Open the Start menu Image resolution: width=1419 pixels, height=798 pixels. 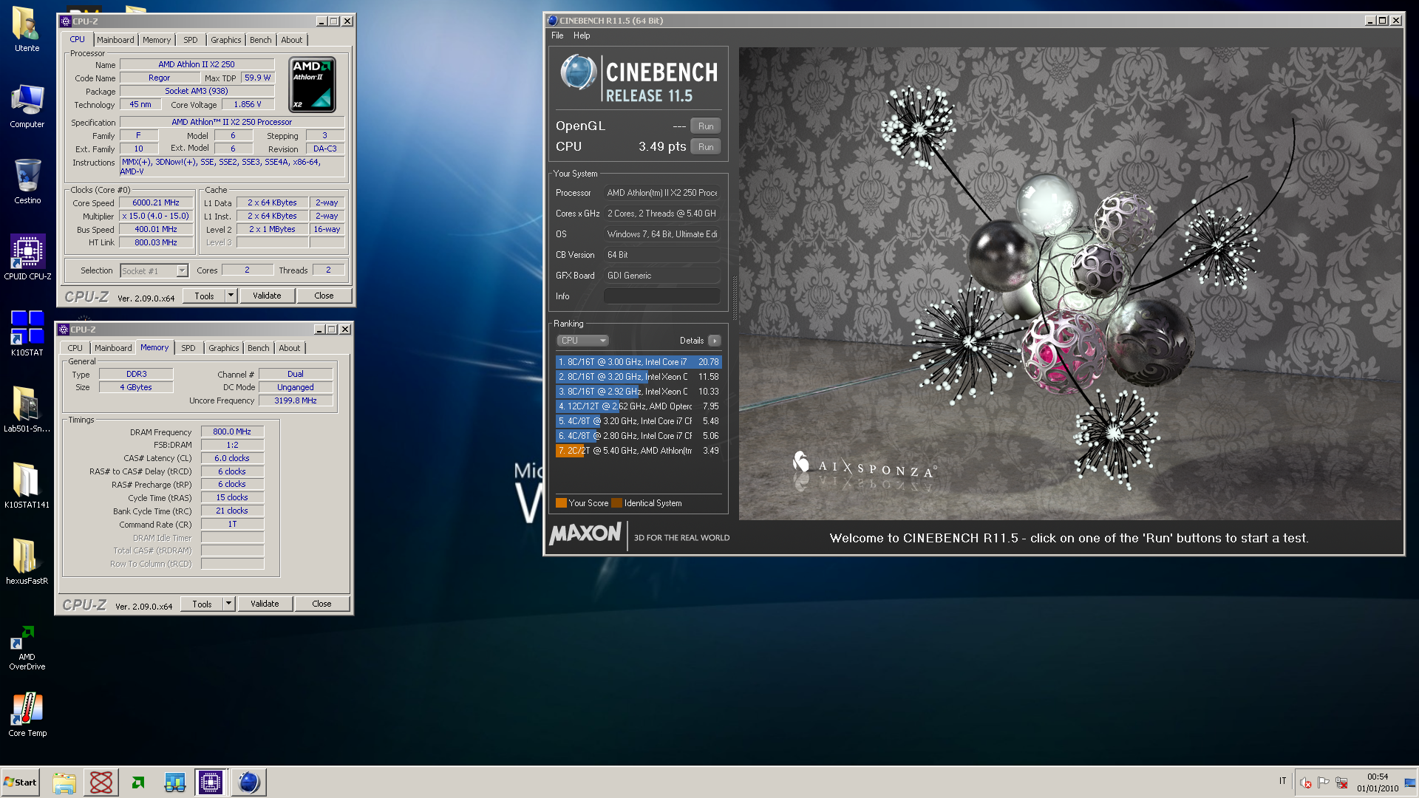20,782
